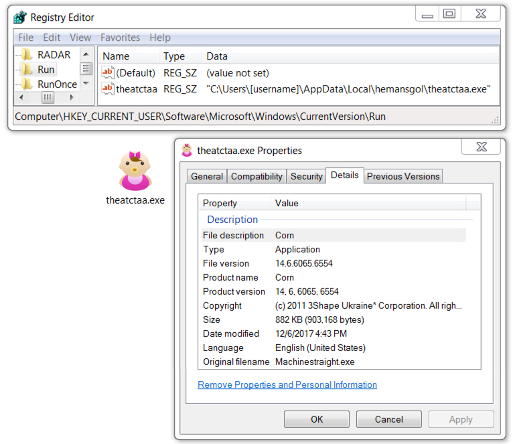Open the Help menu in Registry Editor

click(x=160, y=38)
